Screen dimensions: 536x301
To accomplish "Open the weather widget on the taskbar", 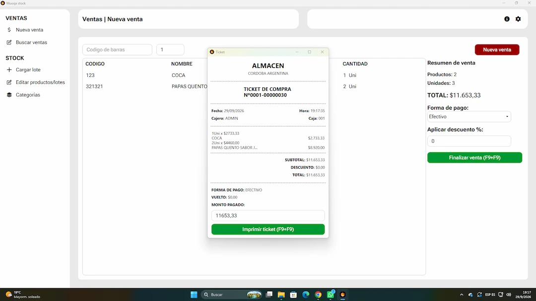I will [22, 295].
